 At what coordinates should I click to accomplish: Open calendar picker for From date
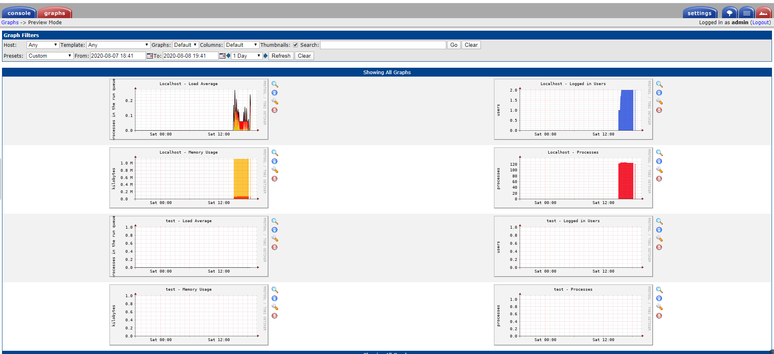click(x=150, y=56)
